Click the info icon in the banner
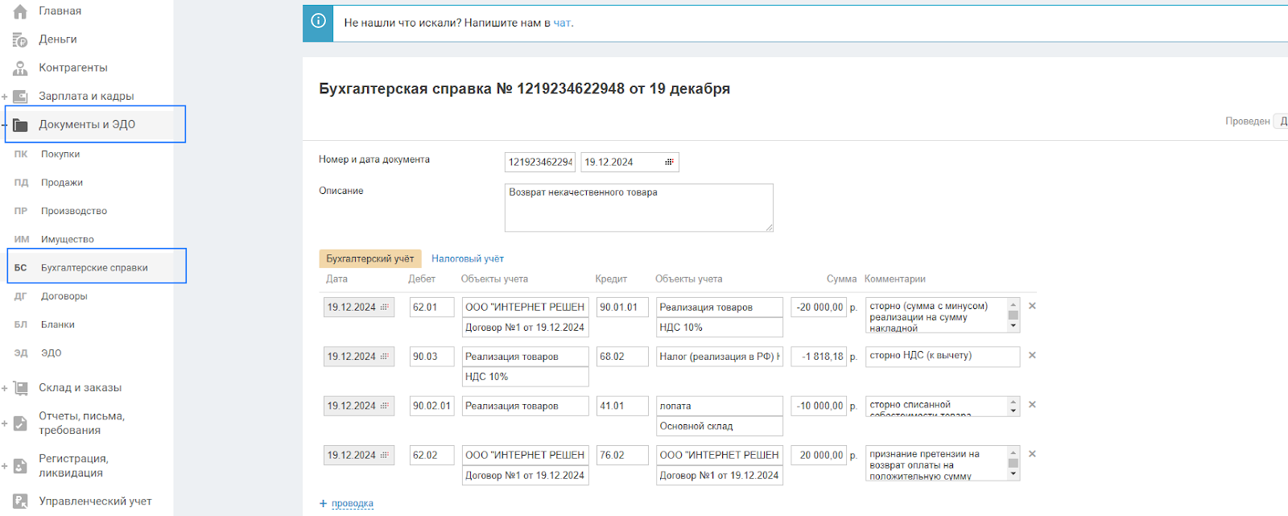Viewport: 1288px width, 516px height. point(318,22)
